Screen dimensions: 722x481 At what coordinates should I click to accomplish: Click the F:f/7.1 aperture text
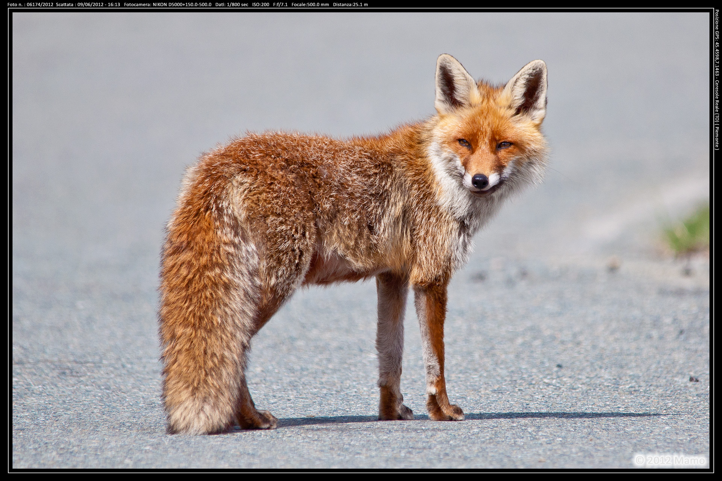click(x=281, y=5)
